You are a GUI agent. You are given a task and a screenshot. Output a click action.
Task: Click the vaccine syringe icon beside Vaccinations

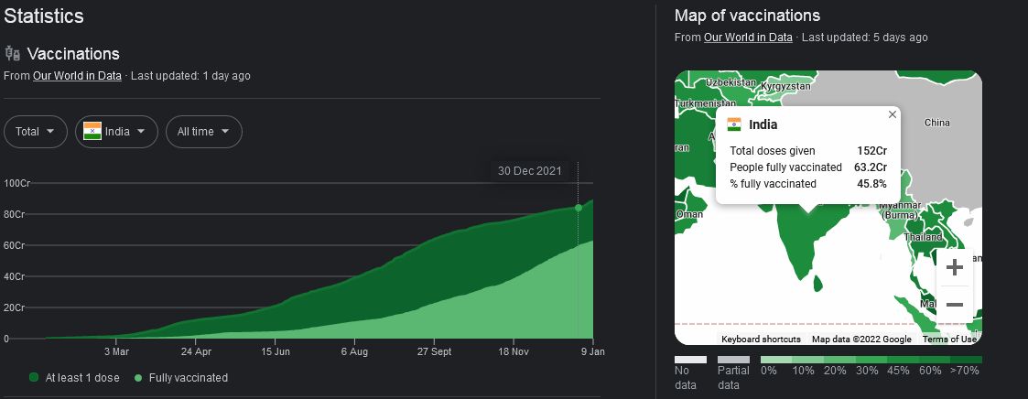[x=12, y=53]
